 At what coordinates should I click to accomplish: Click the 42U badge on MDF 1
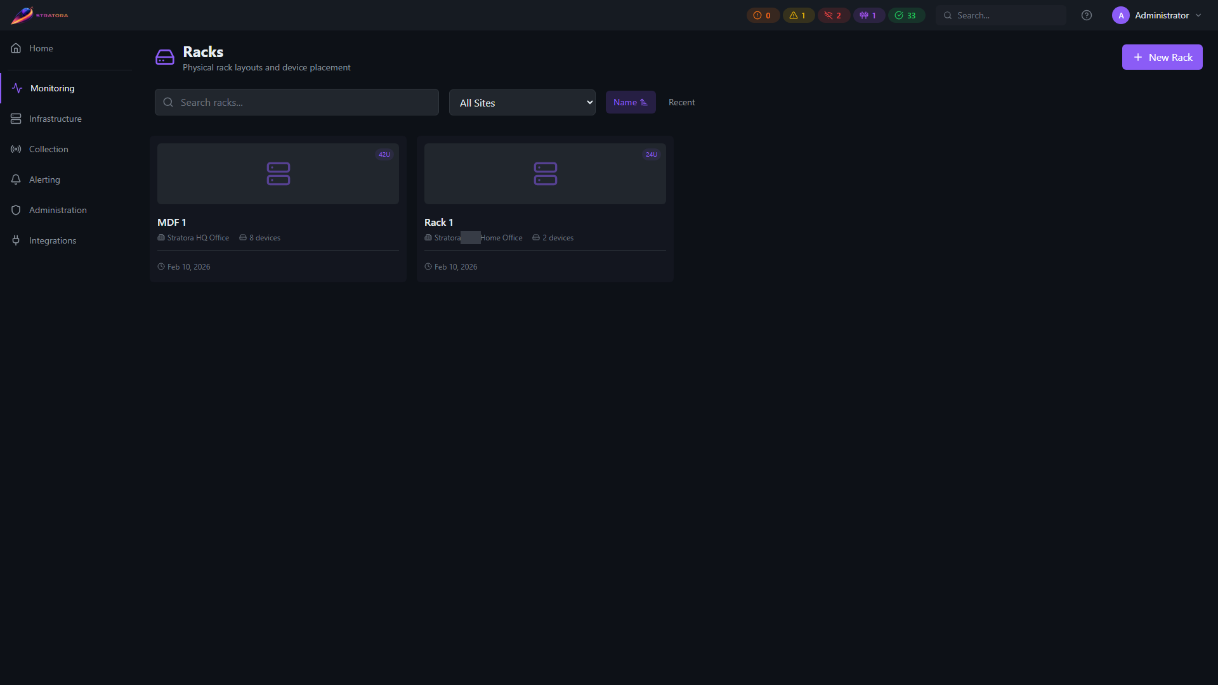pos(384,155)
